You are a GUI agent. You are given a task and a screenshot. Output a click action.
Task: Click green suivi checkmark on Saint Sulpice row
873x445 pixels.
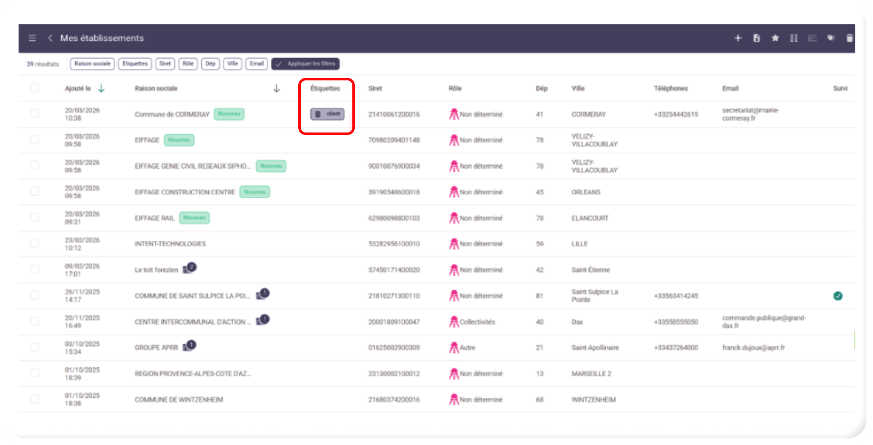click(838, 296)
